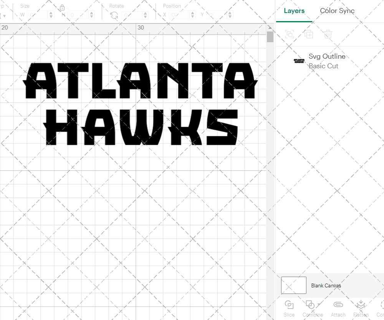Viewport: 384px width, 320px height.
Task: Switch to the Layers tab
Action: click(294, 11)
